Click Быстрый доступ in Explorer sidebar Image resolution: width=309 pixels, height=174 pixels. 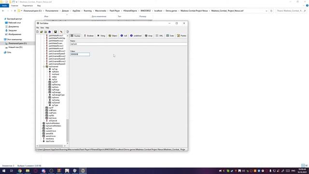coord(14,19)
